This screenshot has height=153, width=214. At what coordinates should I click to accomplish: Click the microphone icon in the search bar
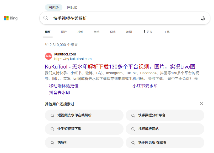tap(203, 18)
